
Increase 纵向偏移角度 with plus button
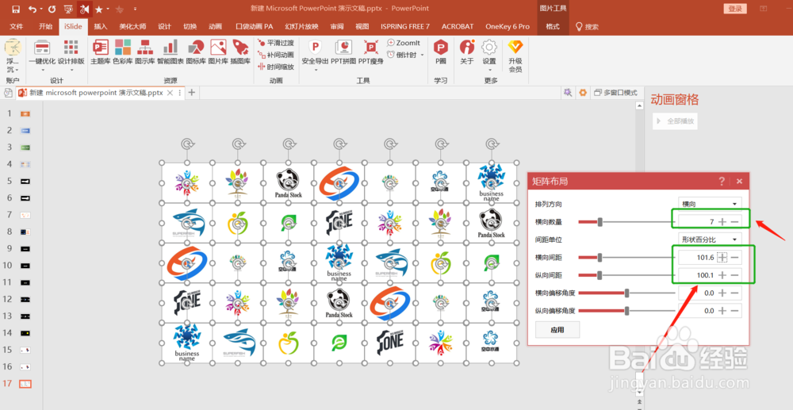pyautogui.click(x=722, y=310)
